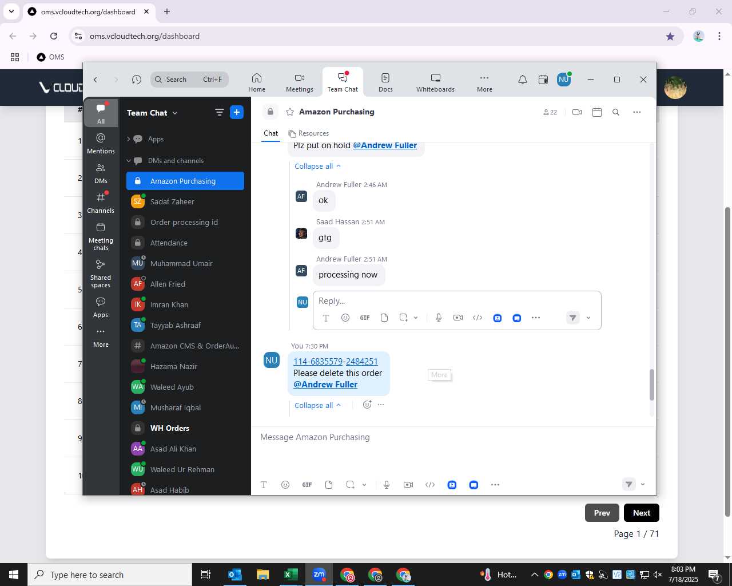Record audio message in reply box
This screenshot has height=586, width=732.
[439, 318]
